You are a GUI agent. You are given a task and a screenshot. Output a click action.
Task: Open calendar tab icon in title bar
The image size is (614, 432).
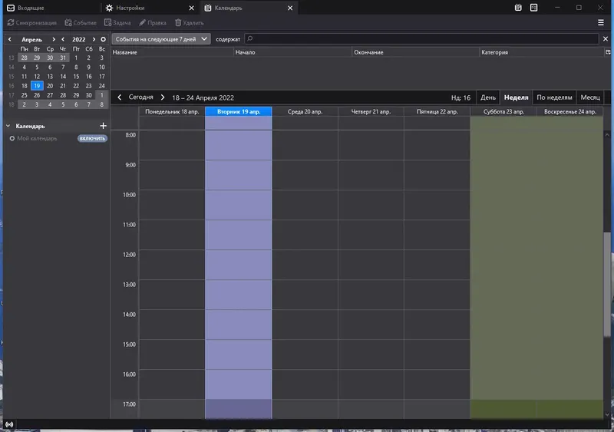point(518,8)
